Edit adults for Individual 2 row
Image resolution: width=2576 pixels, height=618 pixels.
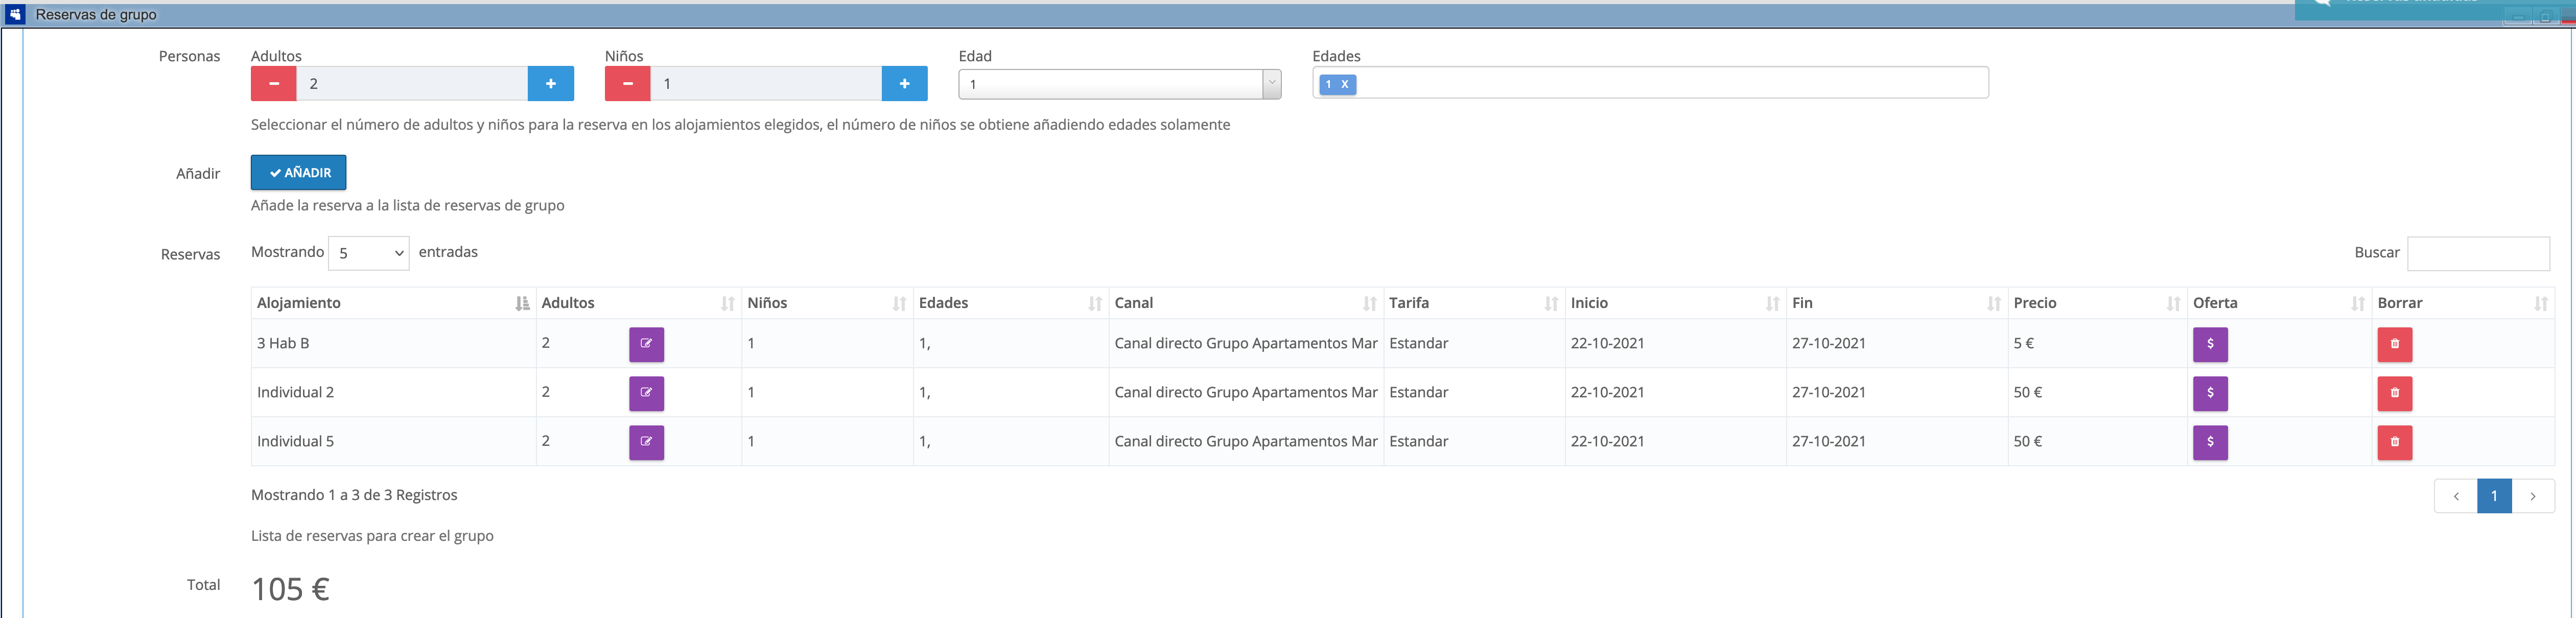pos(646,393)
